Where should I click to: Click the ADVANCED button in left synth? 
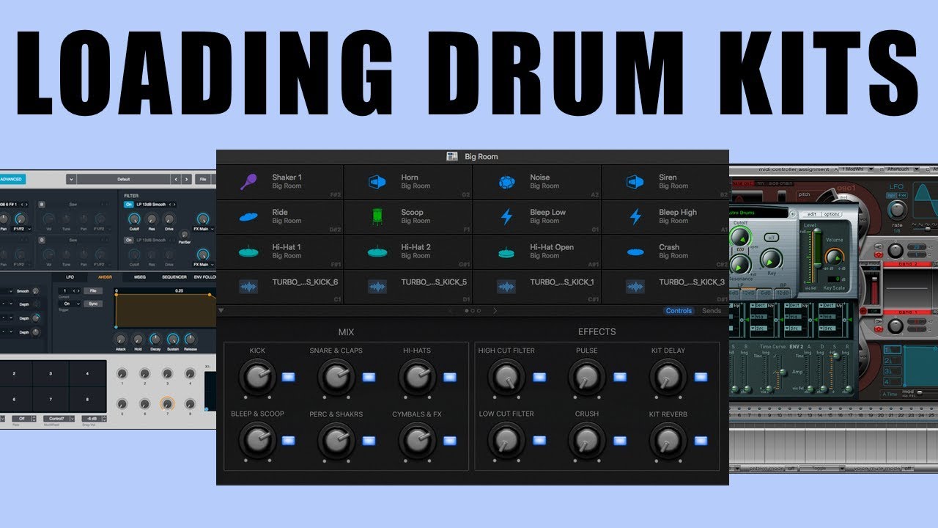[12, 179]
